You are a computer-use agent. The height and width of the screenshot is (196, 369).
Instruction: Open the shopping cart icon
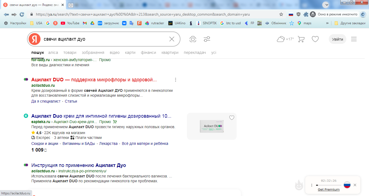(x=301, y=39)
